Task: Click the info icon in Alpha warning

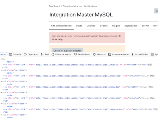Action: tap(119, 36)
